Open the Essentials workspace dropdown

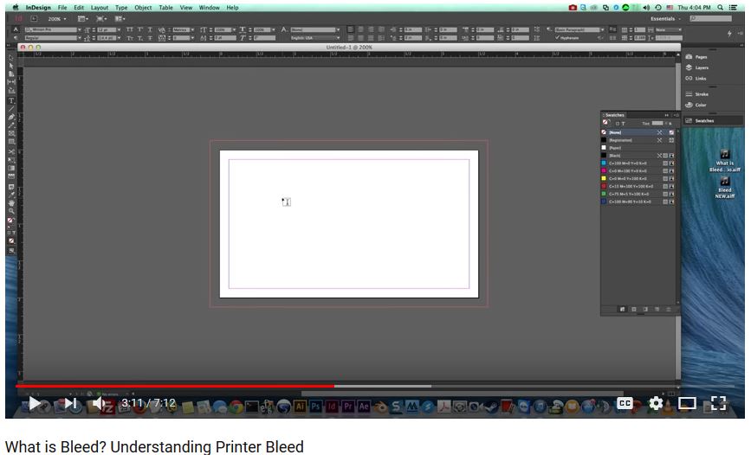click(x=665, y=18)
